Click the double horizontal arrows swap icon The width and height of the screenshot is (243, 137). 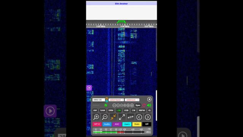tap(131, 117)
